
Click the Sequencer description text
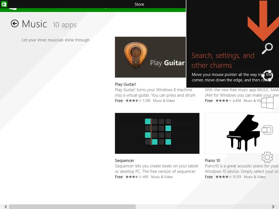[x=157, y=169]
